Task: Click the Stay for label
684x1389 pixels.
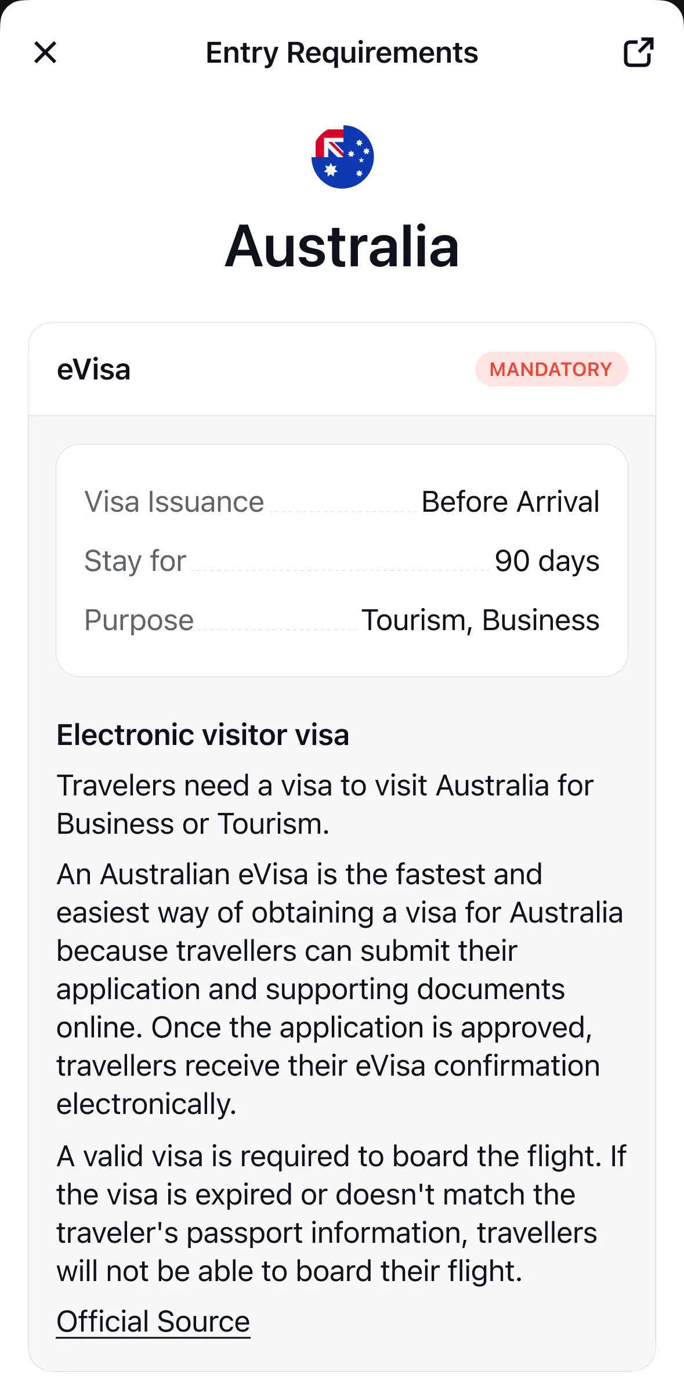Action: [135, 561]
